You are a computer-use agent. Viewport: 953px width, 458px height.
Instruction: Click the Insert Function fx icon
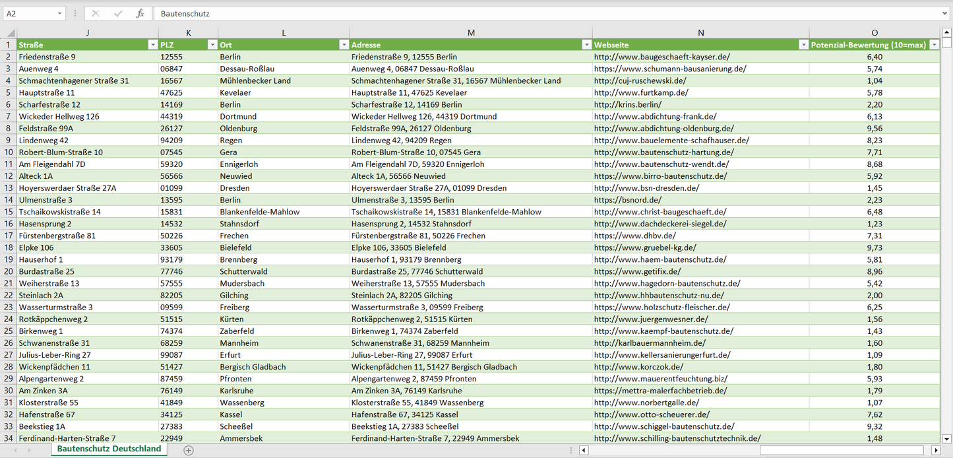(140, 13)
